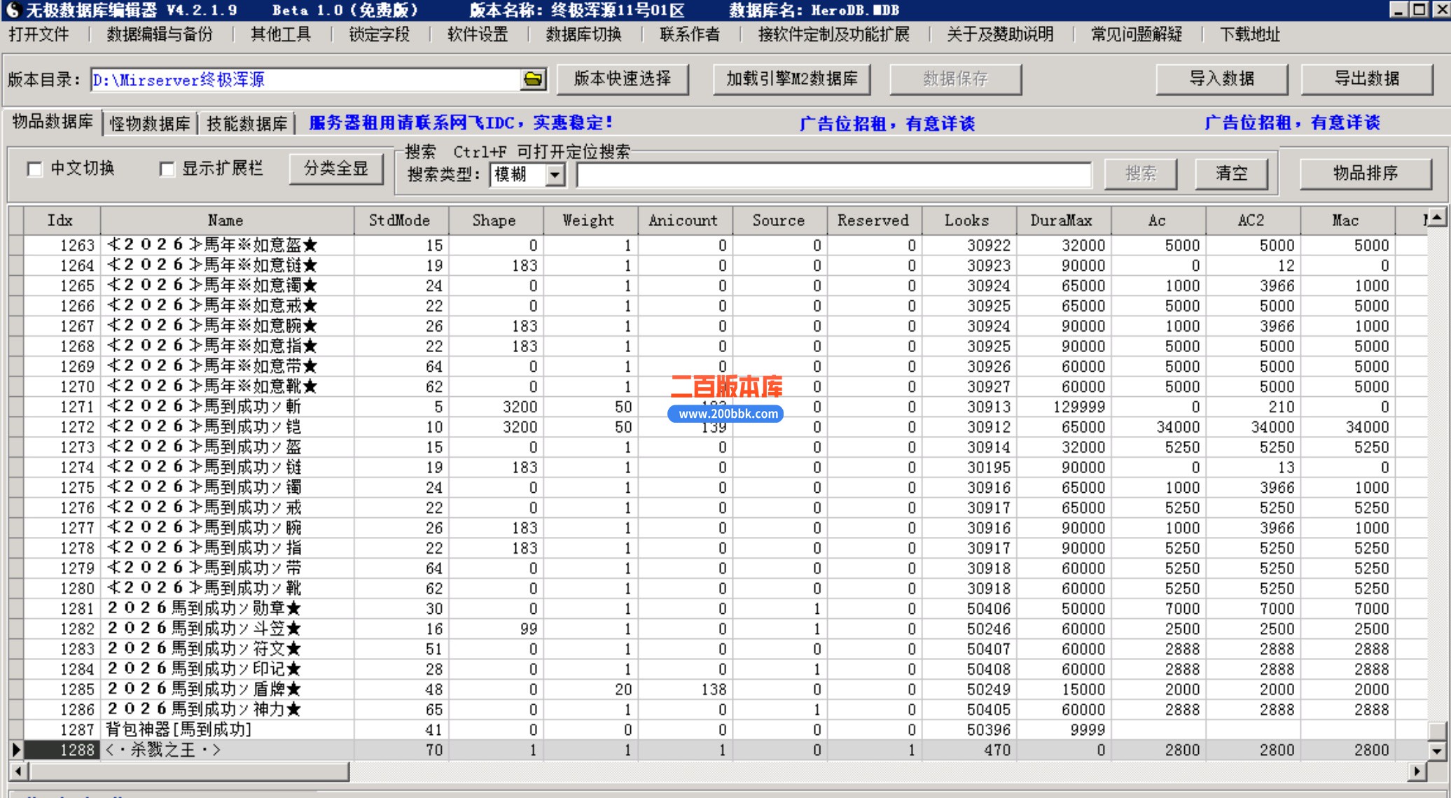Image resolution: width=1451 pixels, height=798 pixels.
Task: Toggle the 显示扩展栏 checkbox
Action: click(x=167, y=169)
